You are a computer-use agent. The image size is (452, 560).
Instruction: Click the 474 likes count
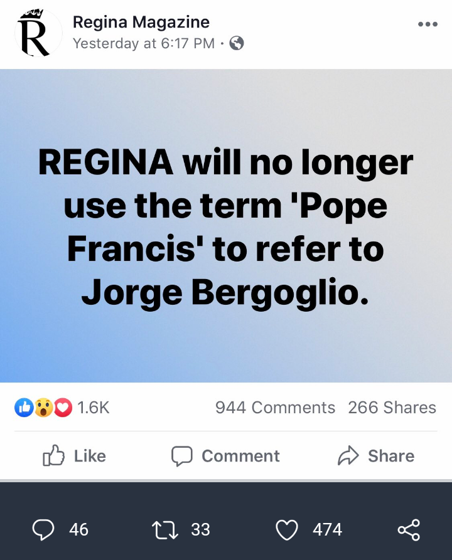[327, 530]
